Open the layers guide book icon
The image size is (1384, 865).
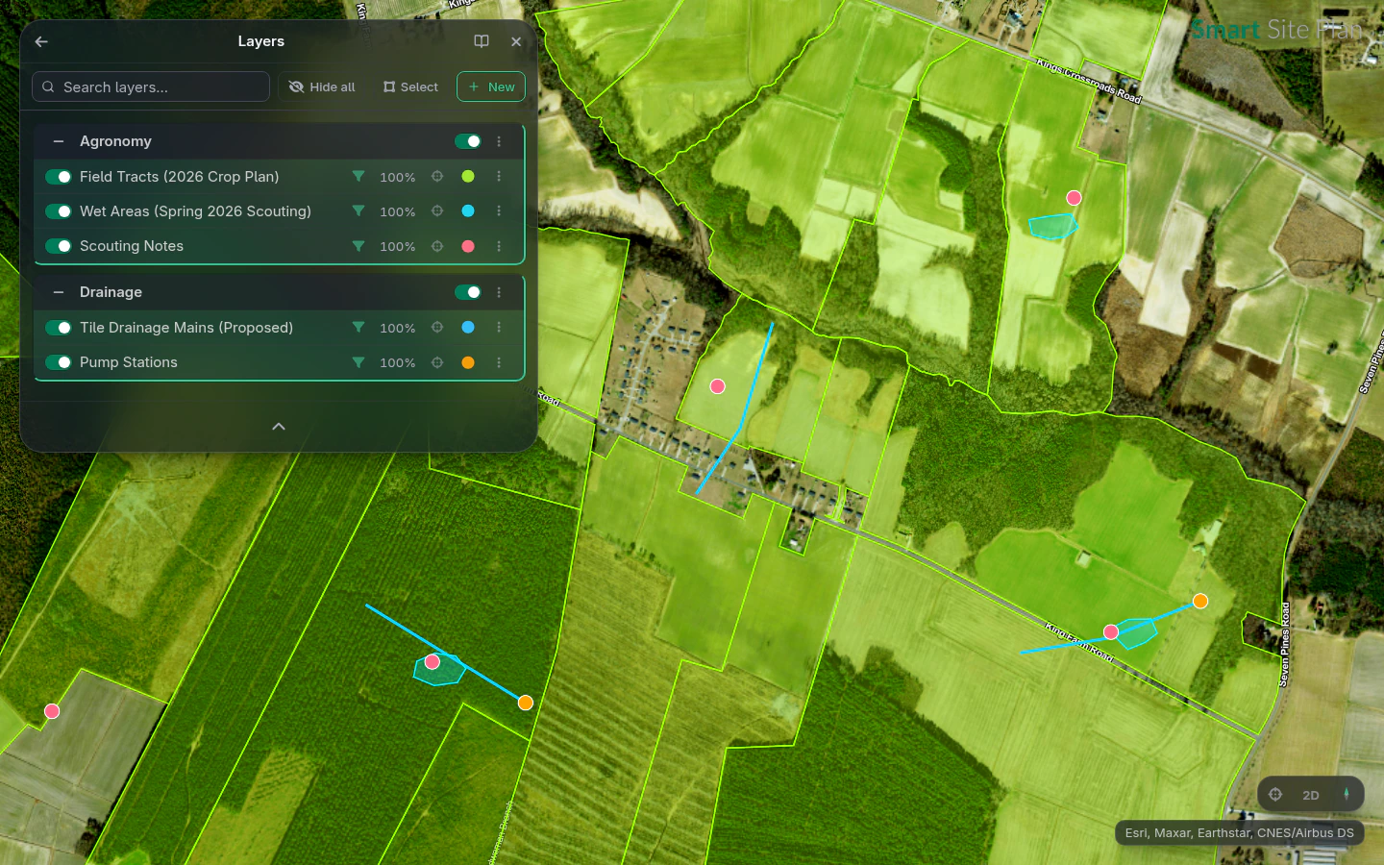[482, 41]
